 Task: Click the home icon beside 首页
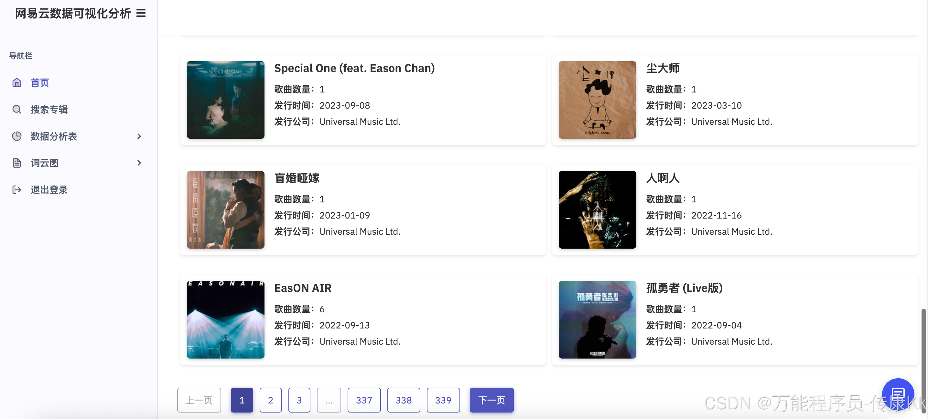pos(16,82)
